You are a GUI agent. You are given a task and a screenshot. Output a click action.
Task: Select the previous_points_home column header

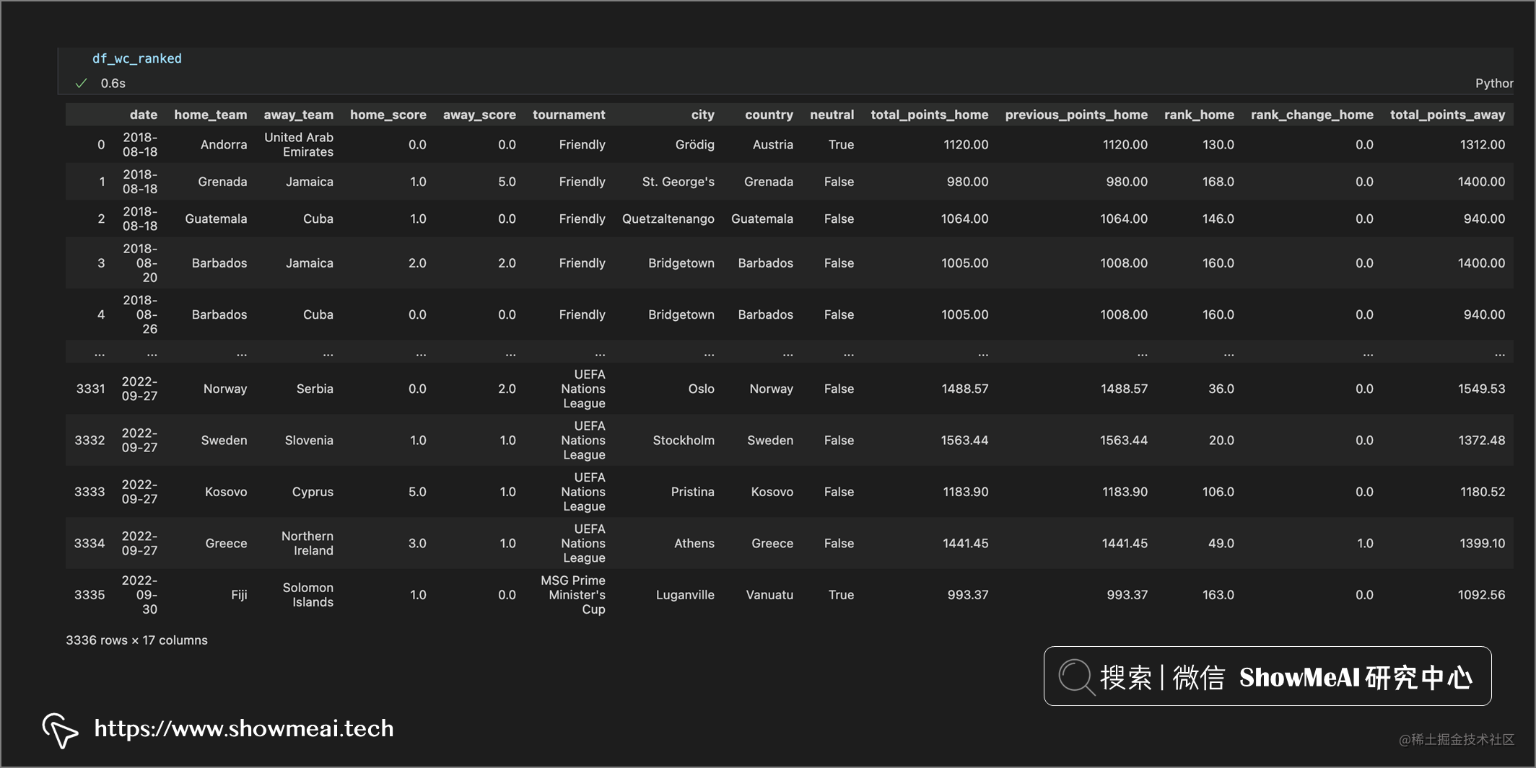click(x=1076, y=115)
